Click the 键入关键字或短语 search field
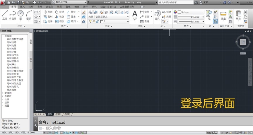Image resolution: width=253 pixels, height=135 pixels. tap(176, 2)
